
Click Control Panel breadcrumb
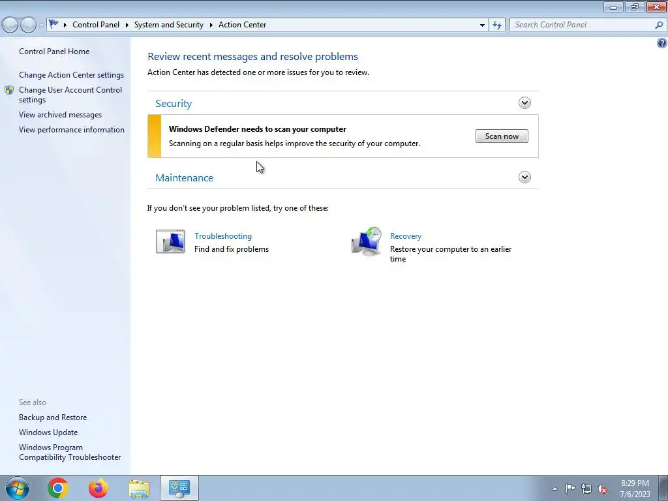coord(96,25)
